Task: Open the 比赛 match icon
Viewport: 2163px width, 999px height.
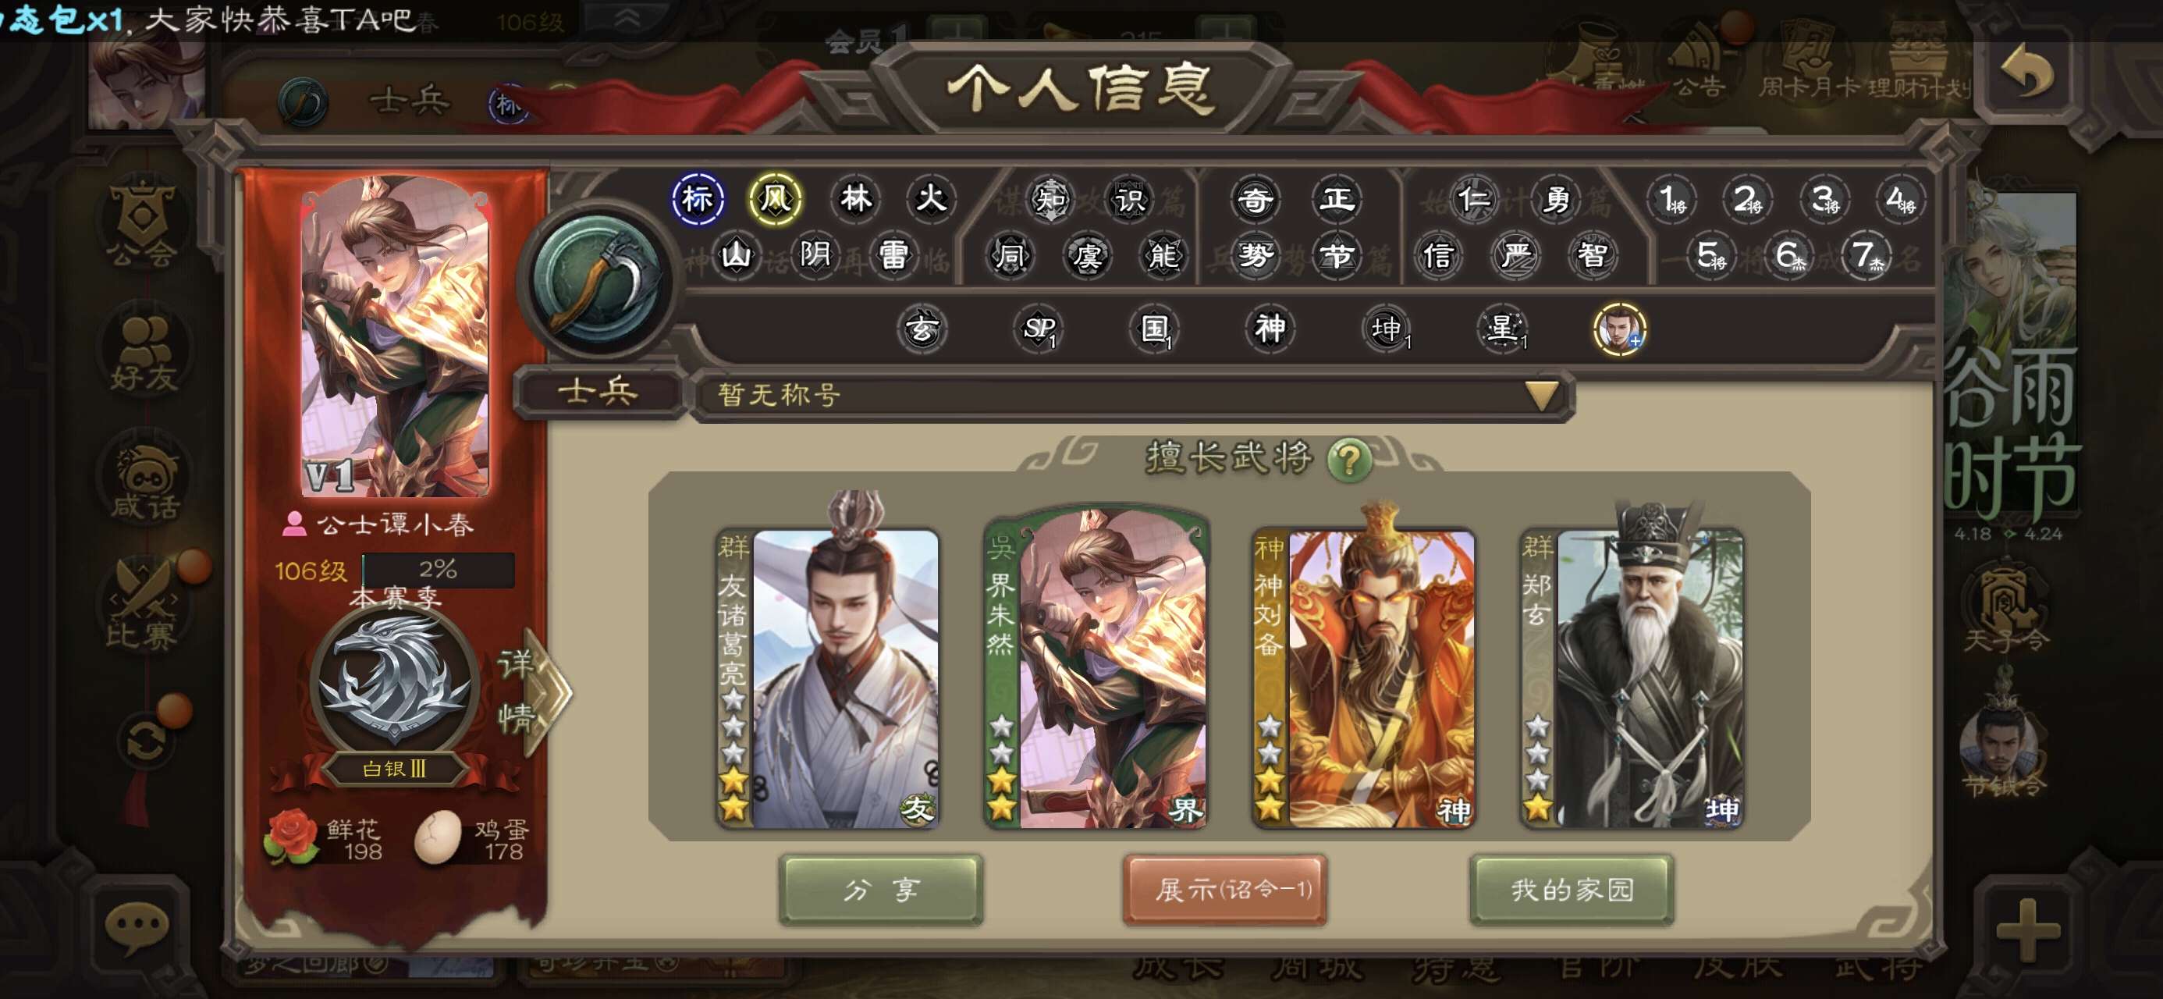Action: [x=143, y=606]
